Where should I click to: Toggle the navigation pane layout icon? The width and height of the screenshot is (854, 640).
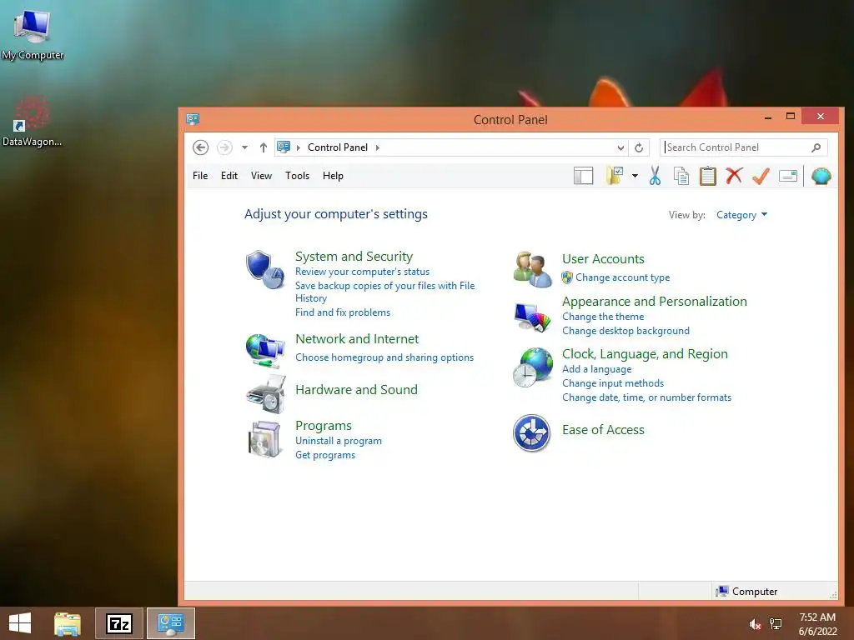click(583, 176)
